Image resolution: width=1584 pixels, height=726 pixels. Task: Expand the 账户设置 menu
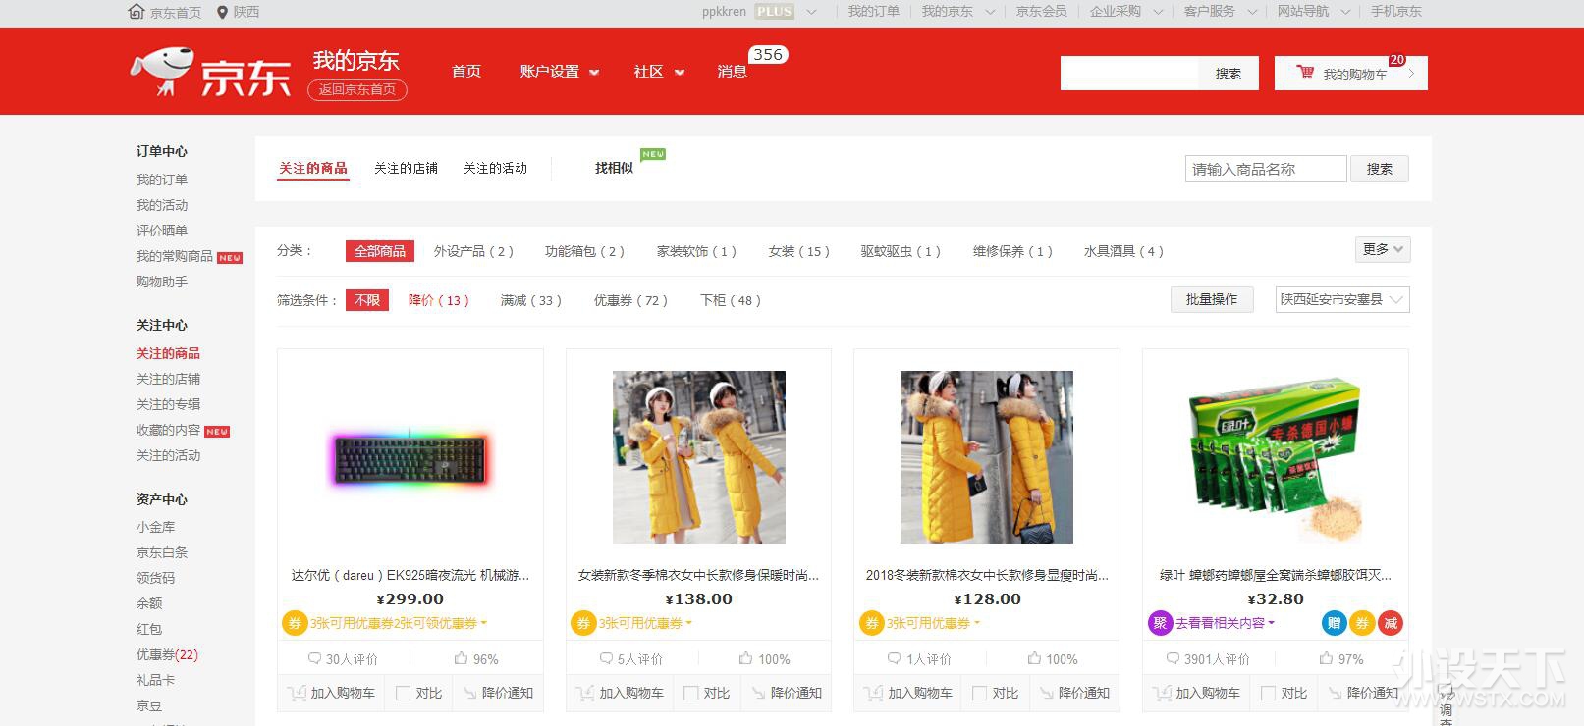pos(559,72)
